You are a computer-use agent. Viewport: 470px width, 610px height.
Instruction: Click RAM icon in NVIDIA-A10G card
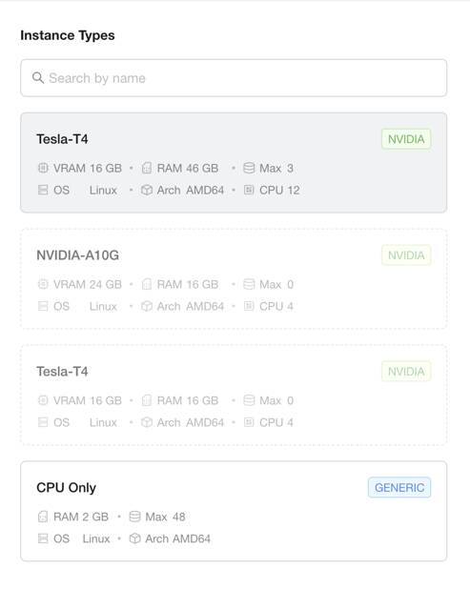(147, 284)
